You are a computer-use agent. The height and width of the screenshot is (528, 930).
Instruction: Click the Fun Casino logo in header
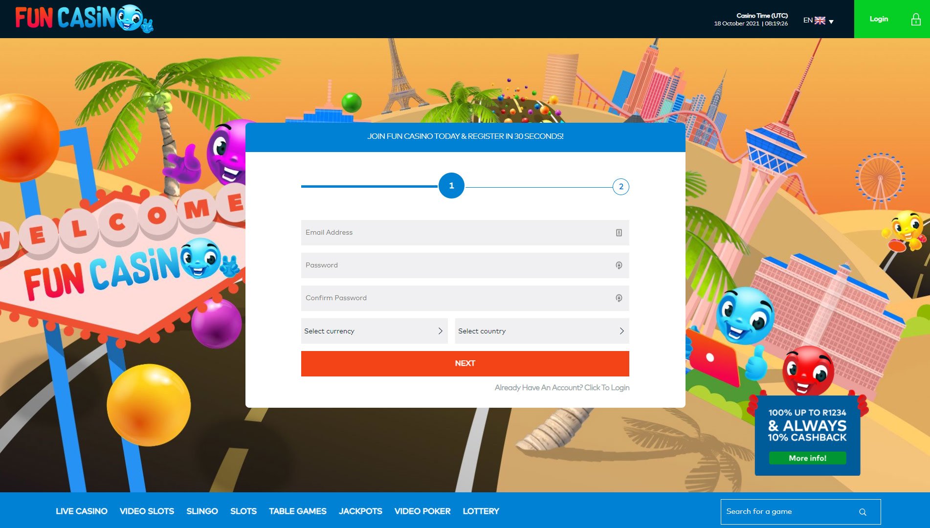point(84,19)
